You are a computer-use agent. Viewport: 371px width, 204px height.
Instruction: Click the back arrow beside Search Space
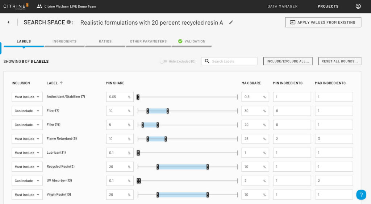9,22
